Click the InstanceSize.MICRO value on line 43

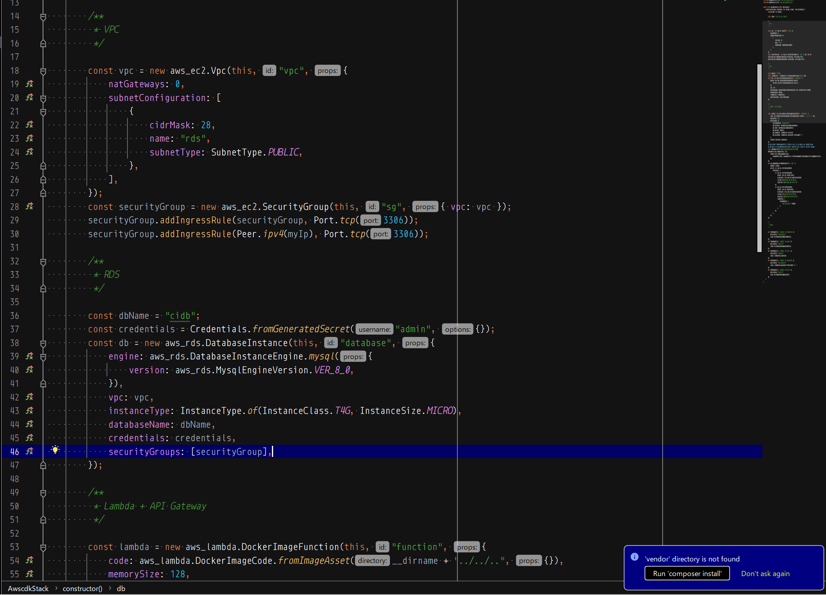tap(406, 411)
